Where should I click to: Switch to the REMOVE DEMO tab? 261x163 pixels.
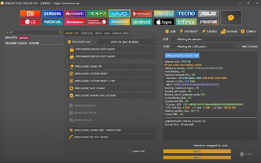click(121, 33)
